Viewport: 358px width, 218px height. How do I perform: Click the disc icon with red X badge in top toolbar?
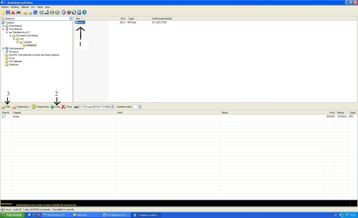tap(25, 12)
